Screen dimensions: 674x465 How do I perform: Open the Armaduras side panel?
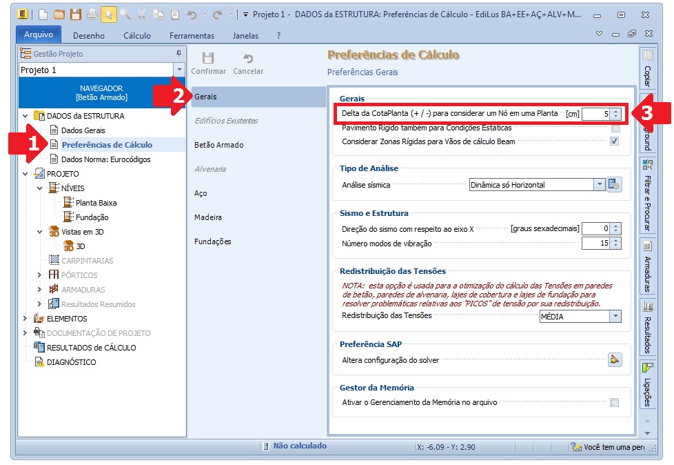tap(647, 267)
